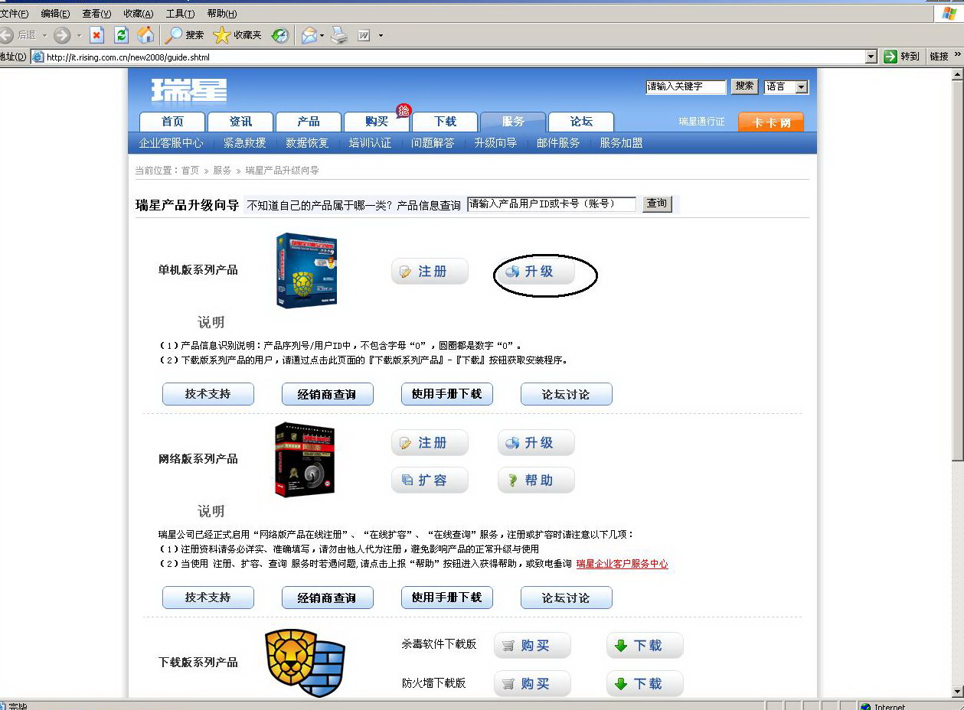The height and width of the screenshot is (710, 964).
Task: Click the 帮助 button for network edition
Action: [536, 480]
